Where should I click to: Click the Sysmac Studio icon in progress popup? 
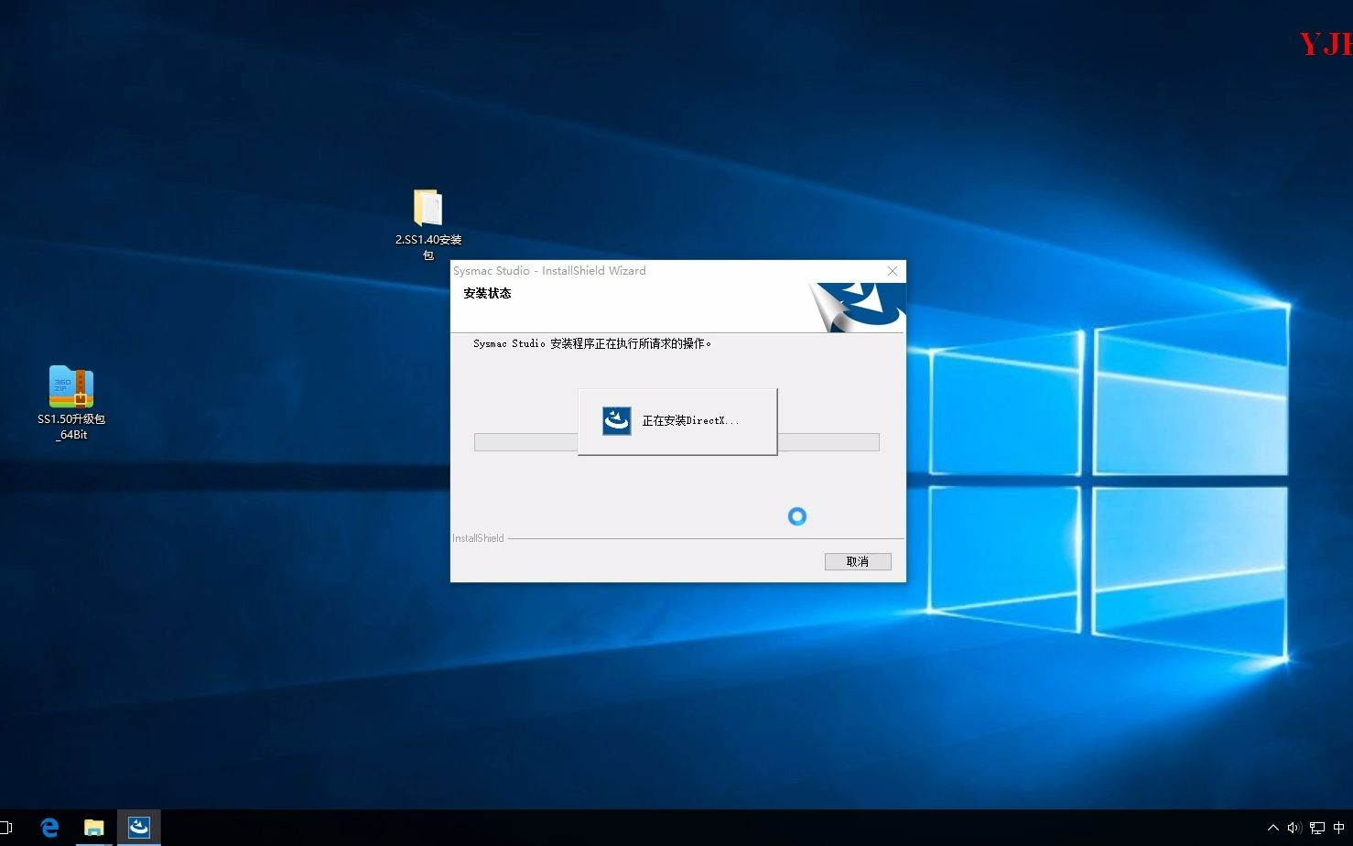[x=617, y=421]
